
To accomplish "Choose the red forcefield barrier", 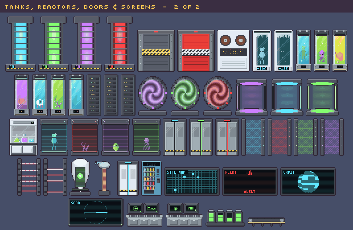I will (280, 137).
